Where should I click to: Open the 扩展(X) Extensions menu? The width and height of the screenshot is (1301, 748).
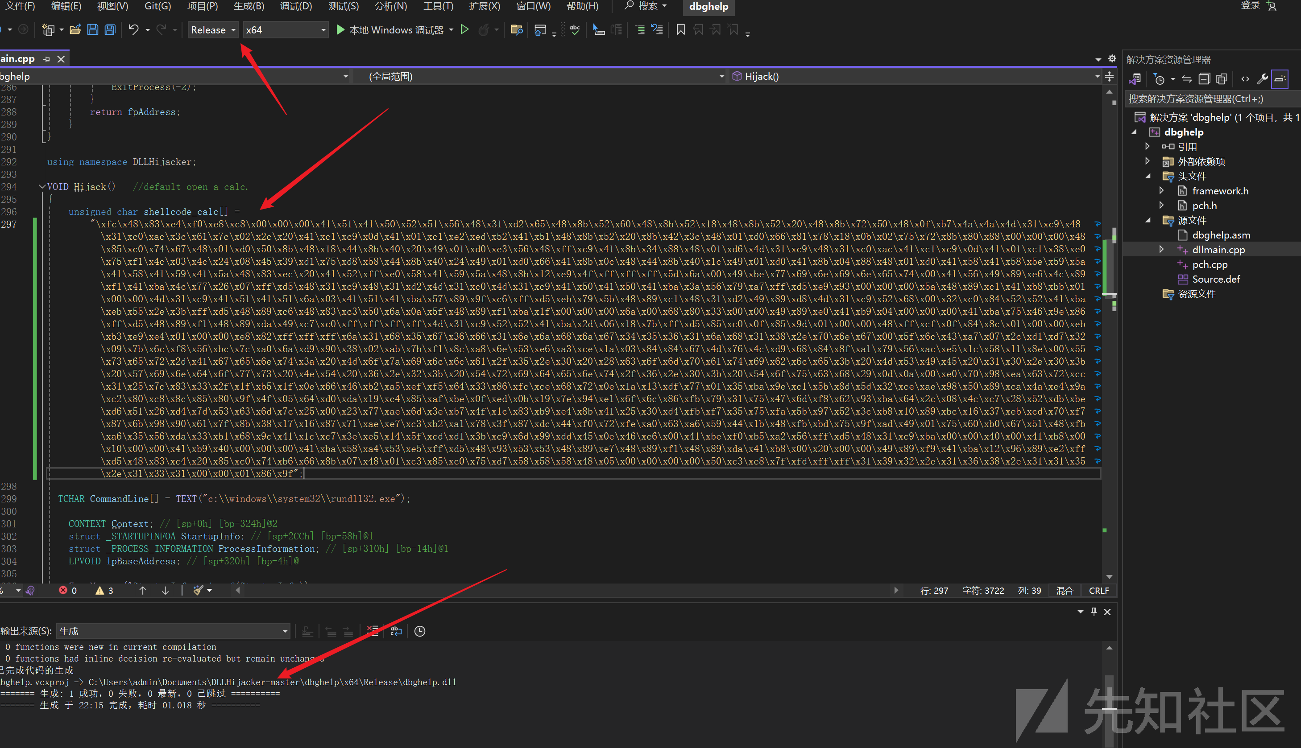(485, 6)
